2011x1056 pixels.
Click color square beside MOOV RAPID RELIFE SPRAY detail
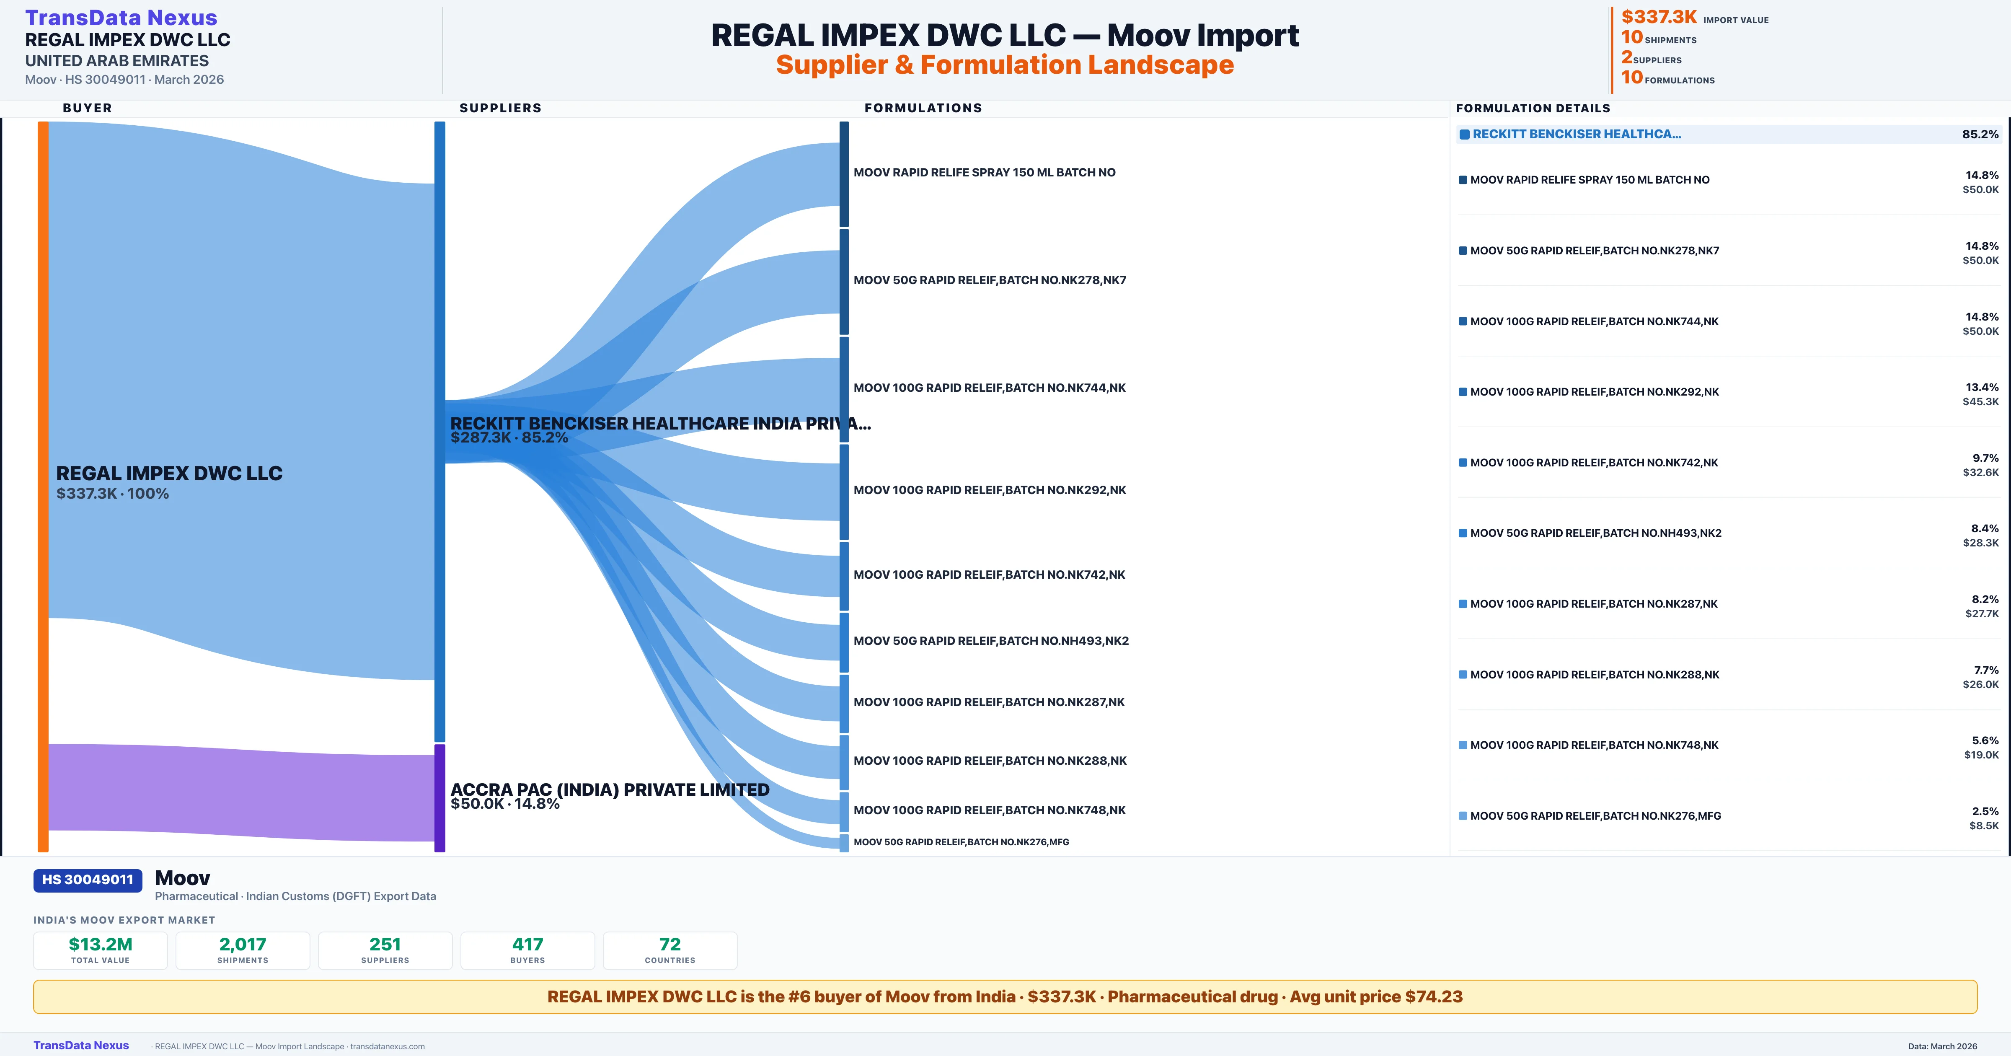(1463, 181)
